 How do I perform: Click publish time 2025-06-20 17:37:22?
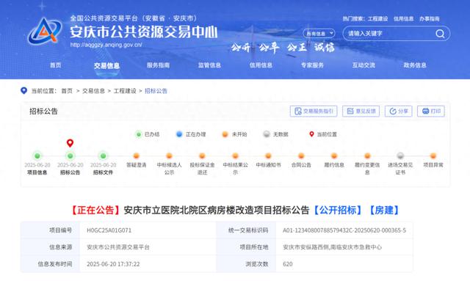coord(113,264)
